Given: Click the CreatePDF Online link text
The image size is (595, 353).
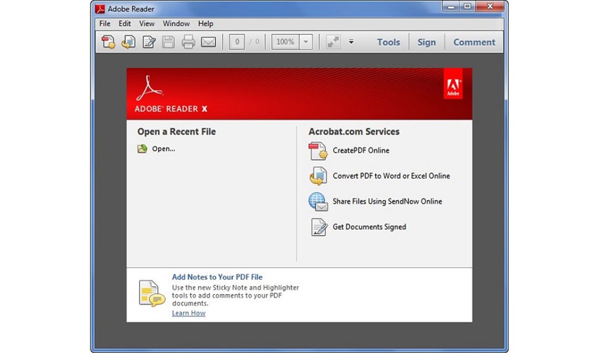Looking at the screenshot, I should [x=361, y=150].
